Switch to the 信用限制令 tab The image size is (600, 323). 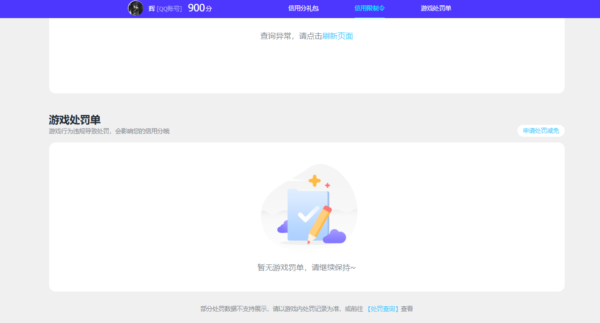[369, 8]
